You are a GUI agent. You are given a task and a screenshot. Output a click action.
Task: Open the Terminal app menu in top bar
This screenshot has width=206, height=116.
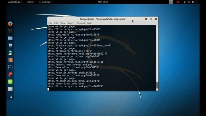click(x=46, y=2)
